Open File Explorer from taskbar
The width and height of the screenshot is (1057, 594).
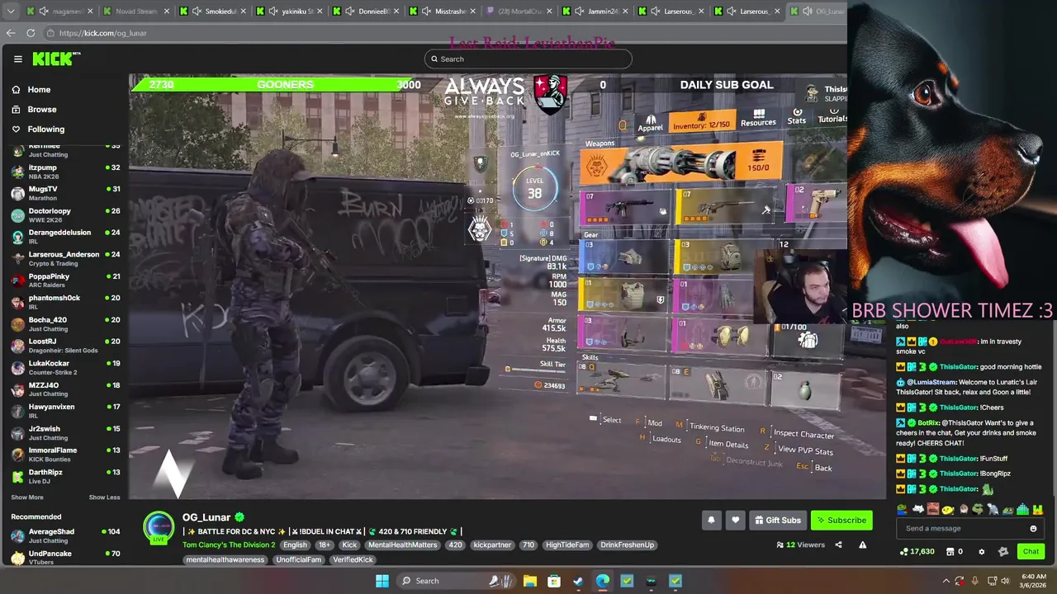click(529, 581)
